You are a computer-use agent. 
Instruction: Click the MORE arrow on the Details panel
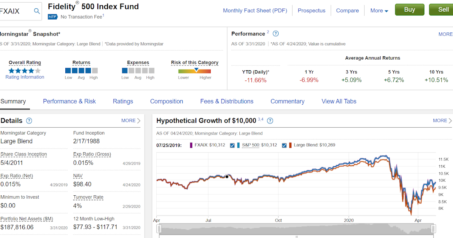click(x=131, y=121)
